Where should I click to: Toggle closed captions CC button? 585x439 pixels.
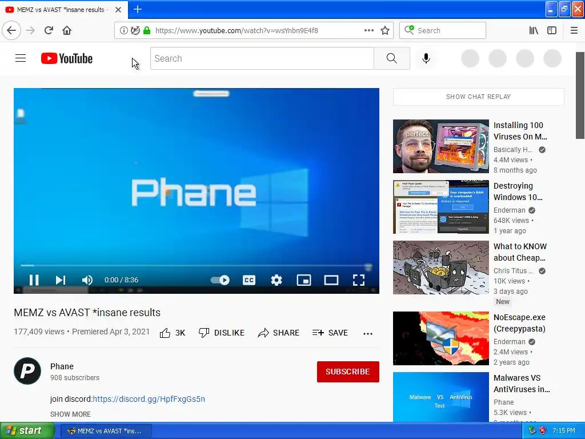click(249, 280)
